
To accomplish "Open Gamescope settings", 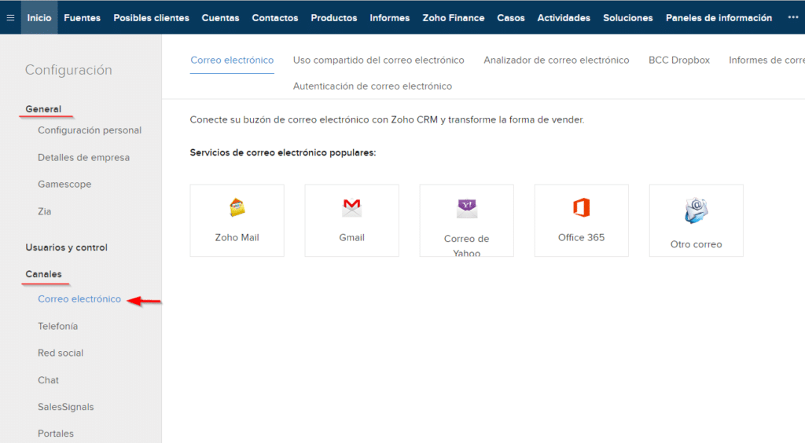I will pos(64,184).
